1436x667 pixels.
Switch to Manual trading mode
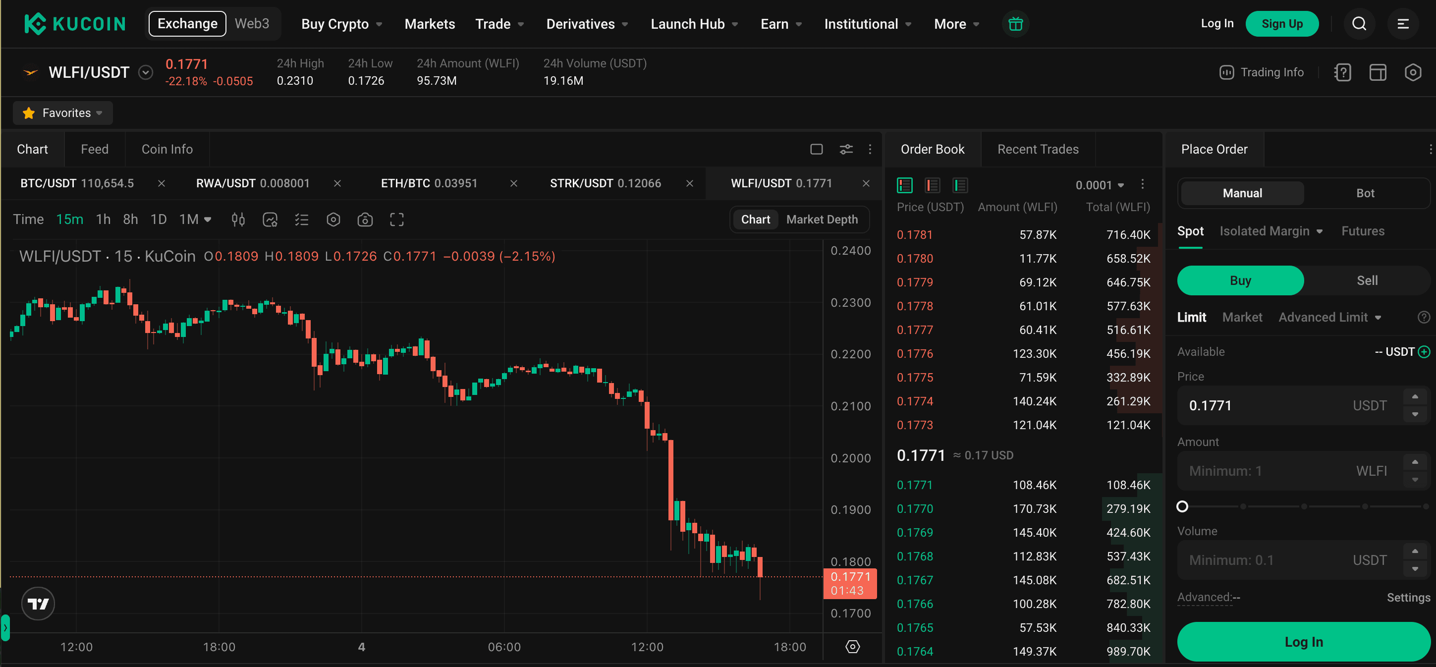coord(1242,193)
